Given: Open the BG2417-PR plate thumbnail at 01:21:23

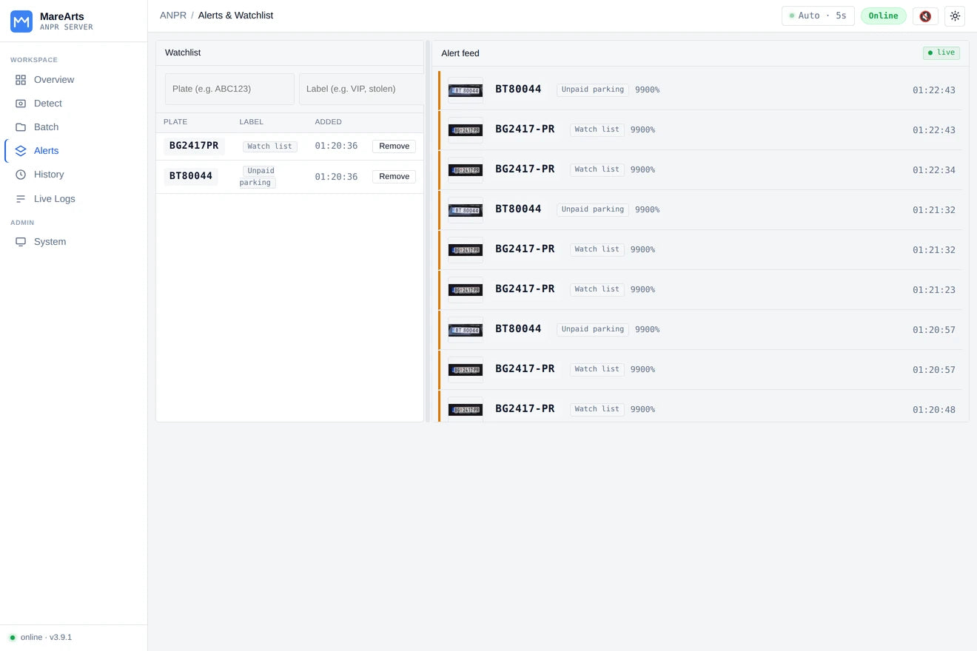Looking at the screenshot, I should tap(466, 290).
